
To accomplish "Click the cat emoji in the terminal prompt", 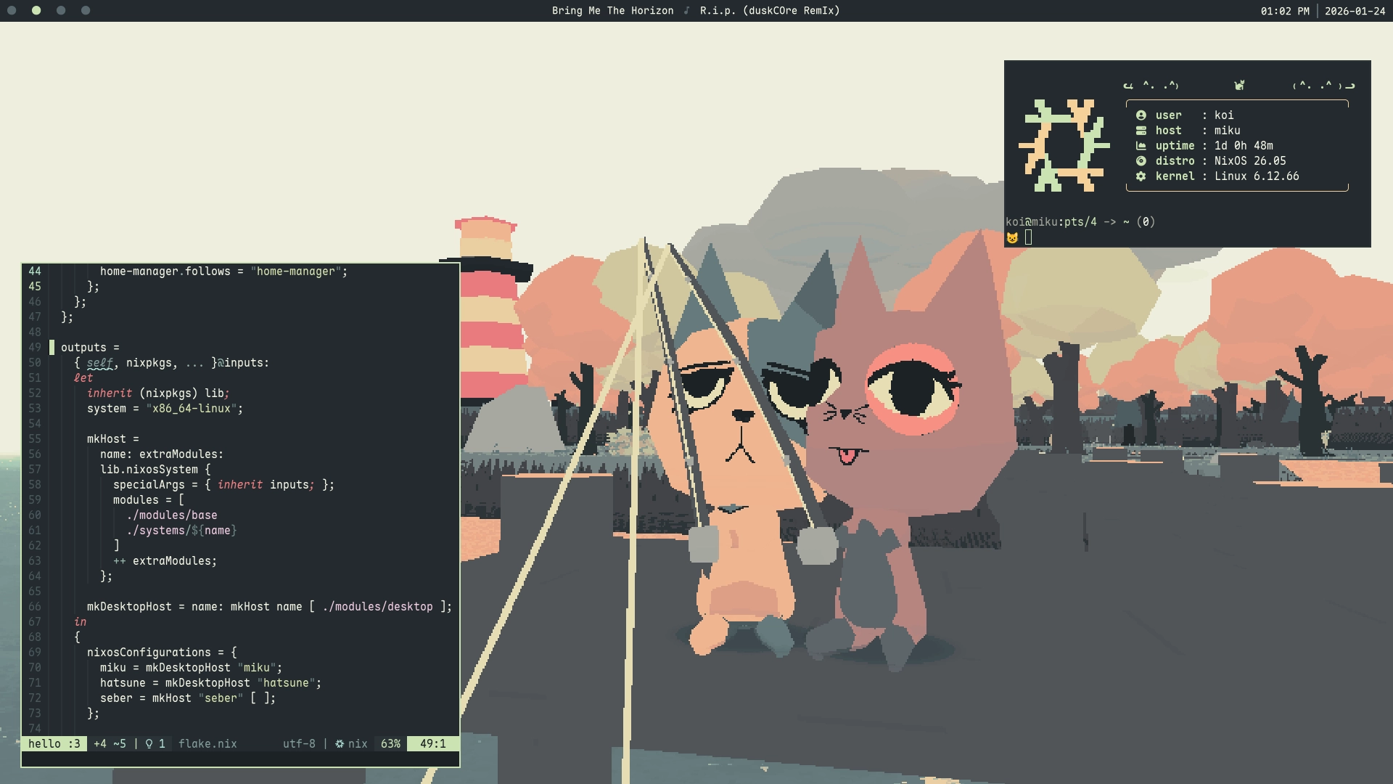I will pyautogui.click(x=1012, y=236).
